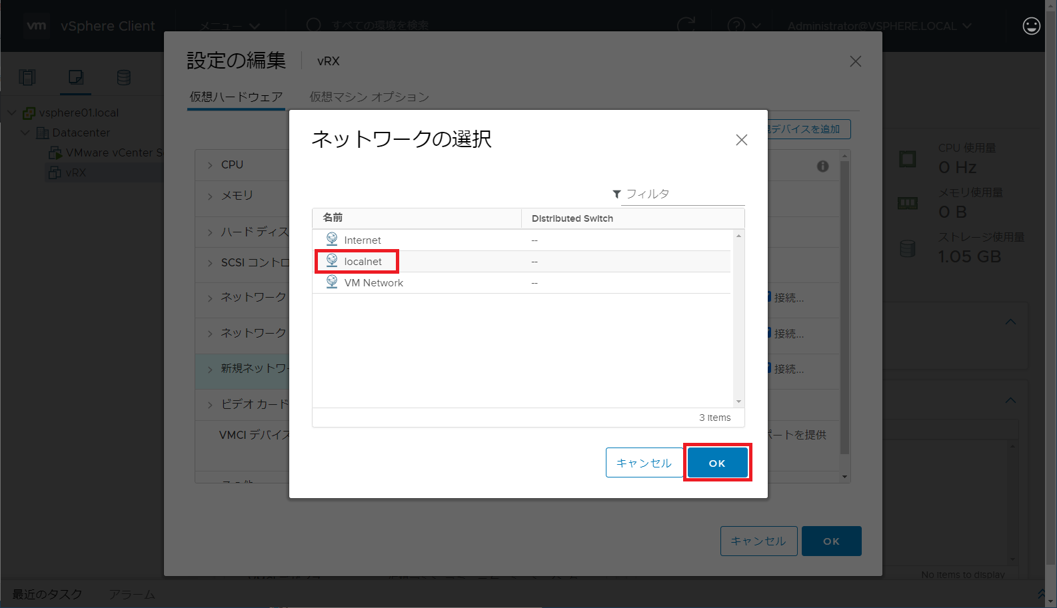Click the Internet network icon
The height and width of the screenshot is (608, 1057).
coord(332,239)
